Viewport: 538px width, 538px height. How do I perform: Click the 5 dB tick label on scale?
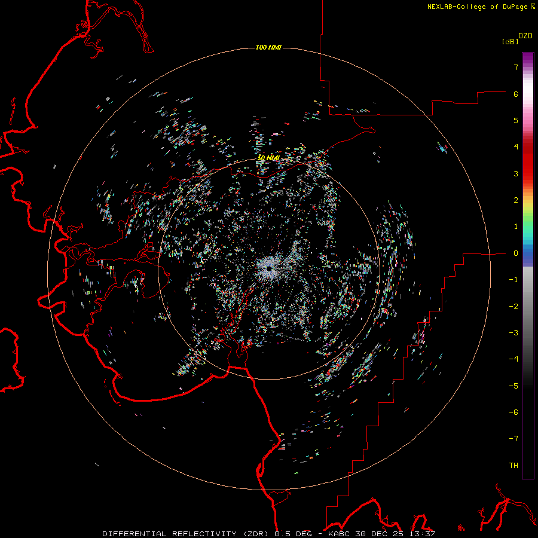(x=516, y=120)
